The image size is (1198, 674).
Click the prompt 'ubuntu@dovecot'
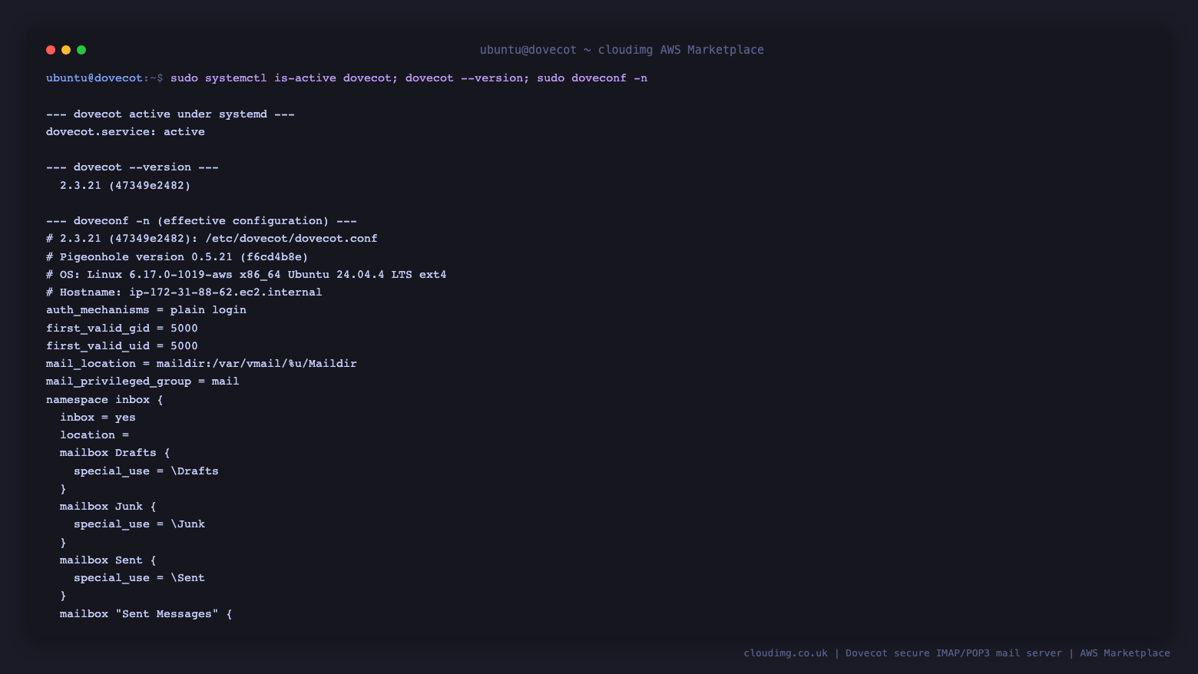94,78
